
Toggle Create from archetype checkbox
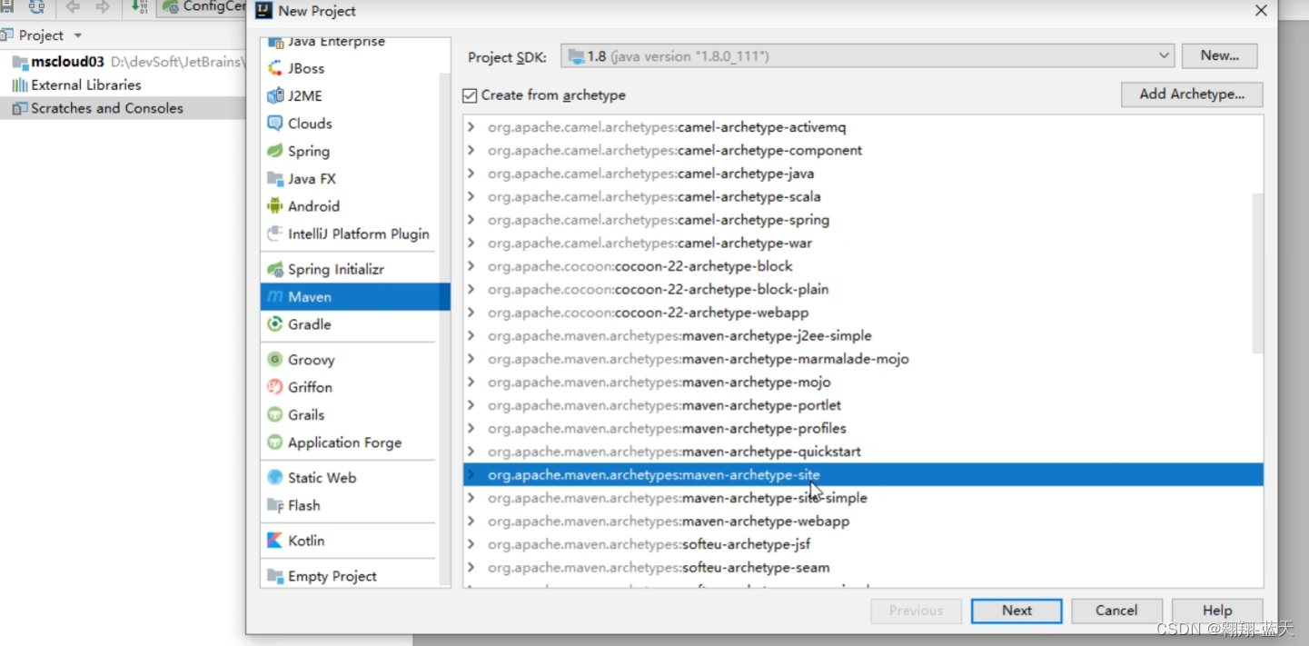coord(470,95)
